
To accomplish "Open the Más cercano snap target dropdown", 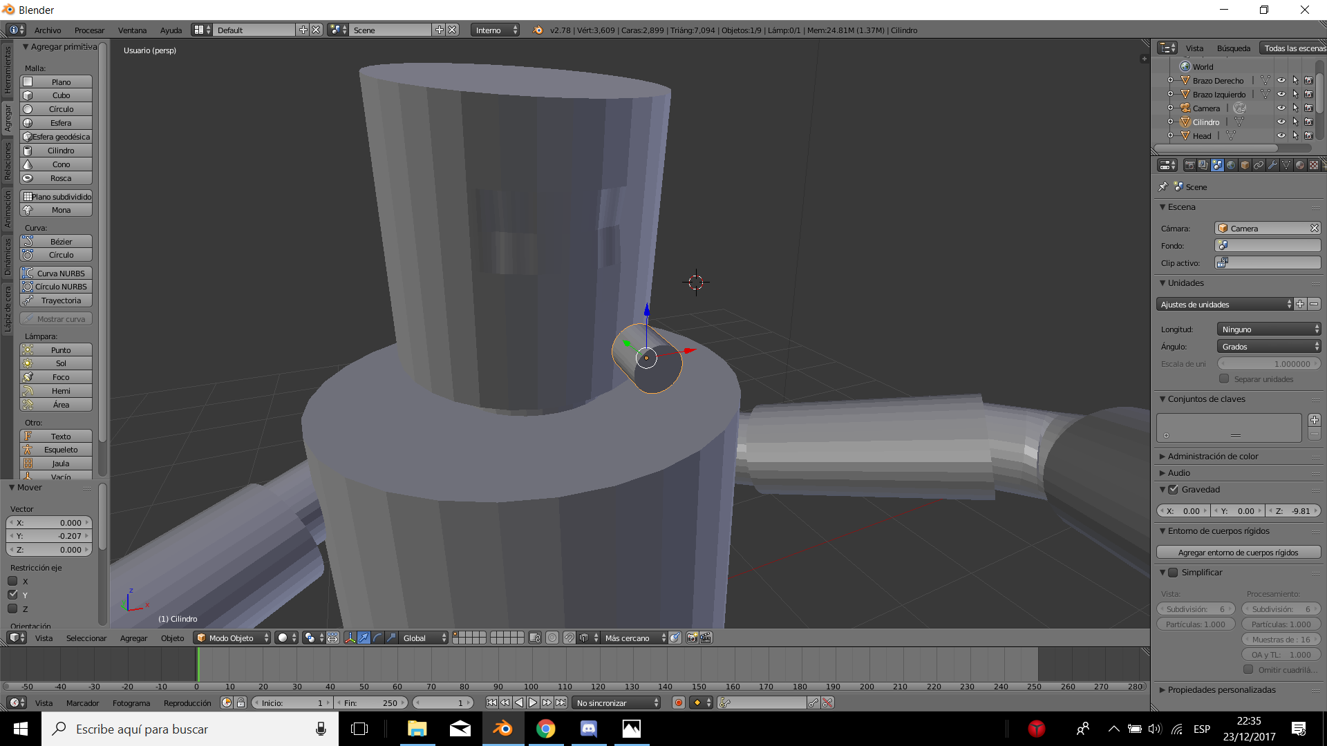I will (634, 638).
